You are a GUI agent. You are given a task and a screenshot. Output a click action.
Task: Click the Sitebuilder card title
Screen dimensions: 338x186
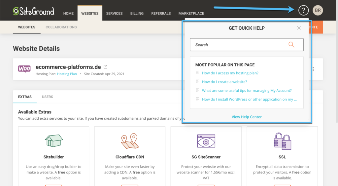[54, 157]
